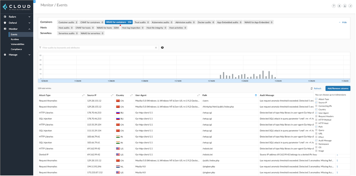The image size is (356, 176).
Task: Enable the Connecting IPs column checkbox
Action: (317, 106)
